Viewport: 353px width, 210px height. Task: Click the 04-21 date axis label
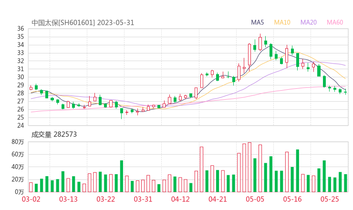[218, 199]
